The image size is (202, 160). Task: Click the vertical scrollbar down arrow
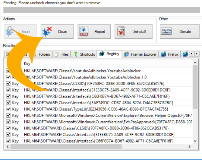click(x=195, y=141)
